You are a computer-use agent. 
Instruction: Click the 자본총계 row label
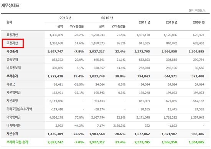click(12, 134)
